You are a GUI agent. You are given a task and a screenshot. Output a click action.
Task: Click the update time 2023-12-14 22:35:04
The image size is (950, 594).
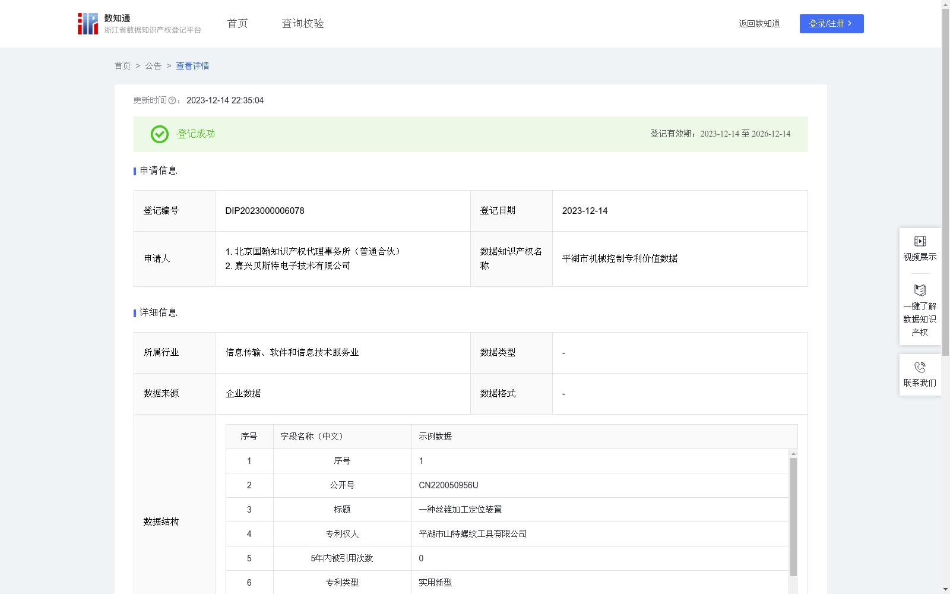[x=225, y=100]
